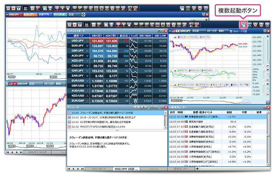The height and width of the screenshot is (177, 275).
Task: Open the 3分足 timeframe dropdown
Action: click(199, 31)
